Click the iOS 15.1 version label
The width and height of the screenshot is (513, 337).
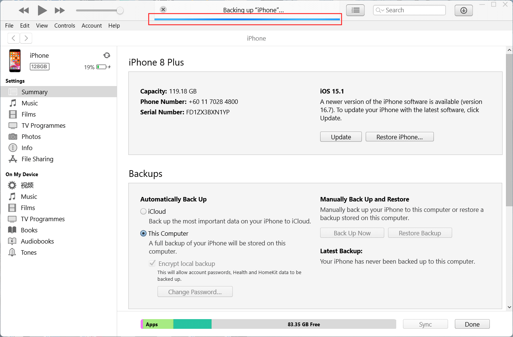[x=332, y=91]
